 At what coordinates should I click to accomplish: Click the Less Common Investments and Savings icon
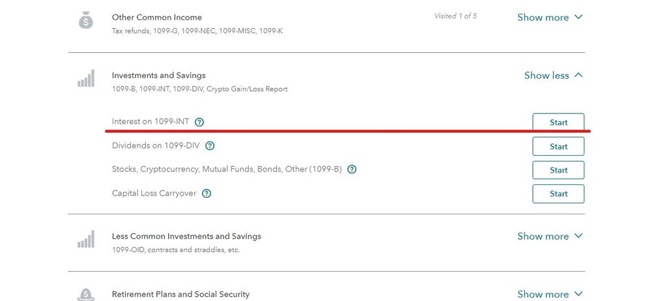click(x=86, y=240)
